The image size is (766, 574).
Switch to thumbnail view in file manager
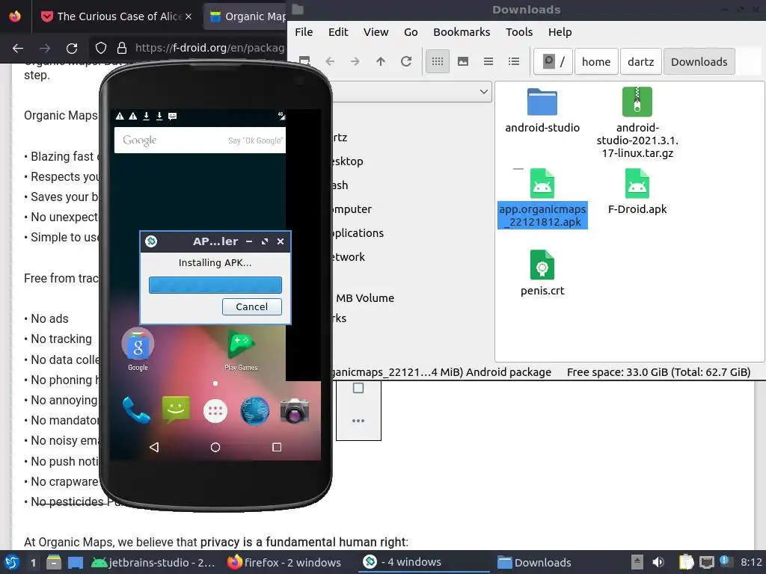pos(463,61)
